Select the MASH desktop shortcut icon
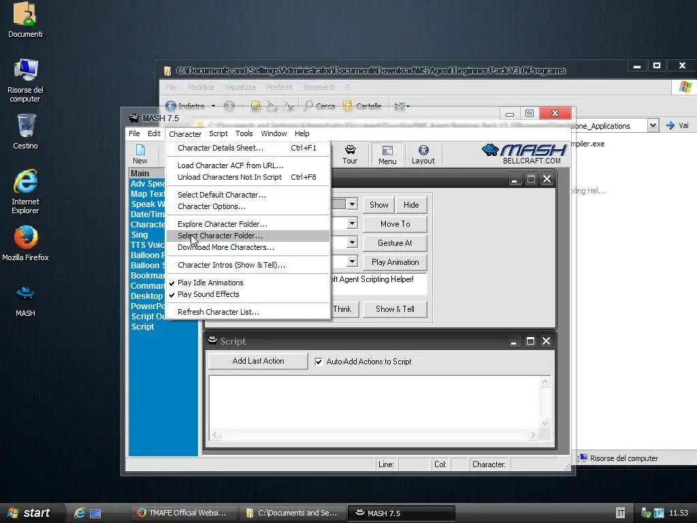Image resolution: width=697 pixels, height=523 pixels. [x=25, y=301]
